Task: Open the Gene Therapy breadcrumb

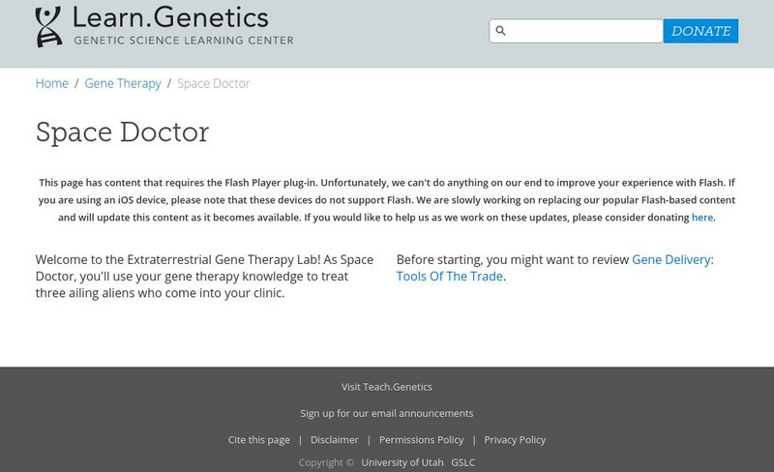Action: [123, 83]
